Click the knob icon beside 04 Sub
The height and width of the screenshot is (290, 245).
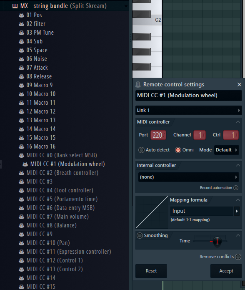[x=21, y=41]
